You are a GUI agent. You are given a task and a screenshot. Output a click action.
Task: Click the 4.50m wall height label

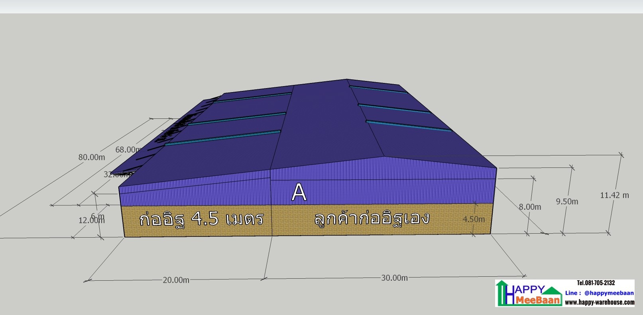(x=474, y=219)
